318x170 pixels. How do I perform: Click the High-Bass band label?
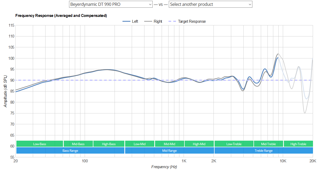pos(109,144)
